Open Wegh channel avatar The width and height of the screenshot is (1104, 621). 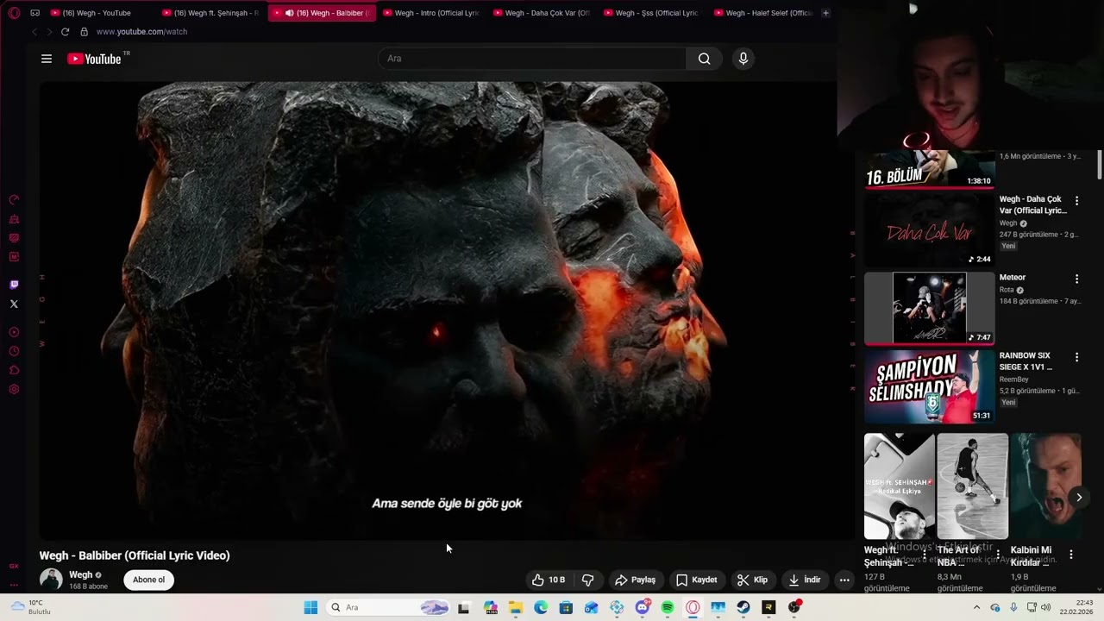pos(51,580)
